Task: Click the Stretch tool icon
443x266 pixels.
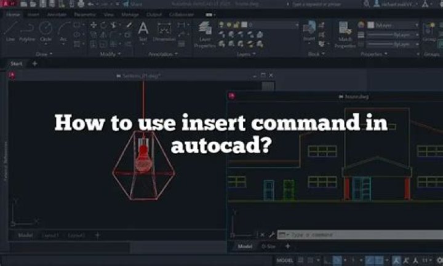Action: click(94, 44)
